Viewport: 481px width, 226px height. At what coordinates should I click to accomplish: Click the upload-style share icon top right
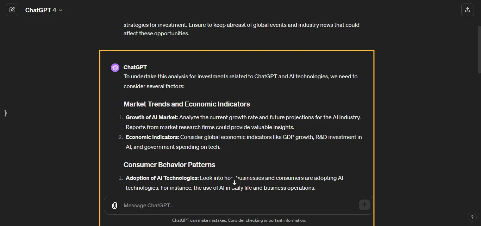click(468, 10)
